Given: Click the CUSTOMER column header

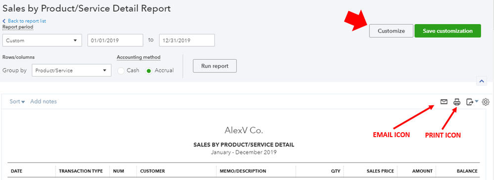Looking at the screenshot, I should click(x=152, y=171).
